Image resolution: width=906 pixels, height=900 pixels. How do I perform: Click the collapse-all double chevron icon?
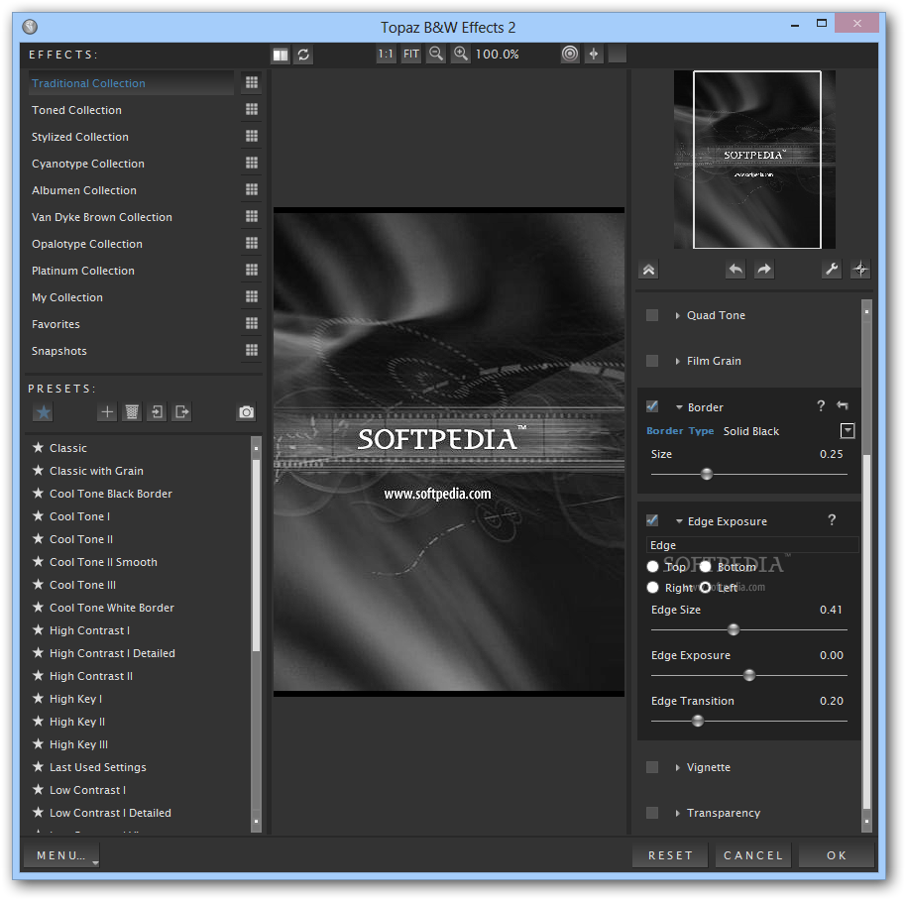[649, 270]
